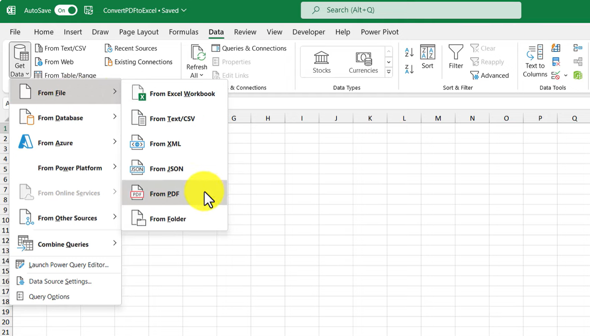Toggle the Filter funnel button
590x336 pixels.
coord(456,57)
